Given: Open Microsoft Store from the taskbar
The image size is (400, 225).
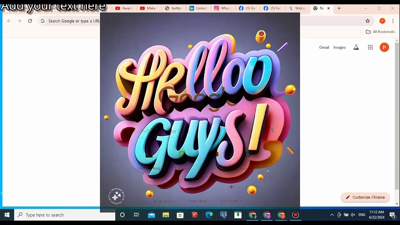Looking at the screenshot, I should click(180, 215).
